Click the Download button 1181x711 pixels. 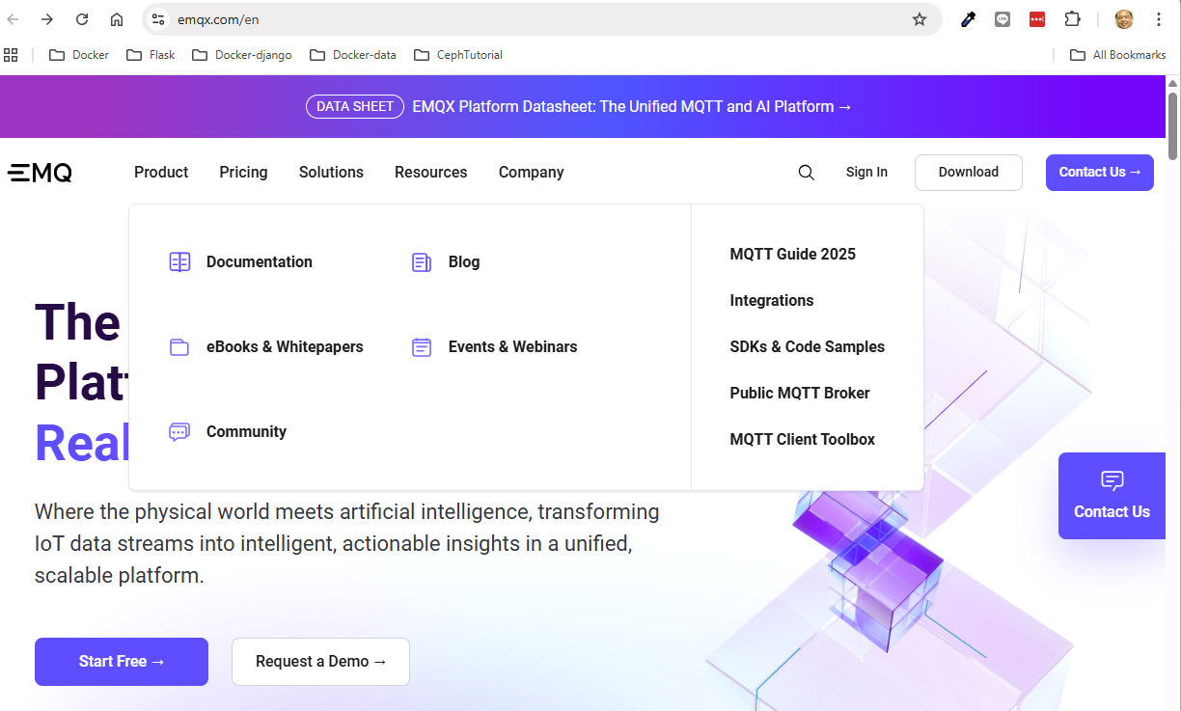[968, 173]
